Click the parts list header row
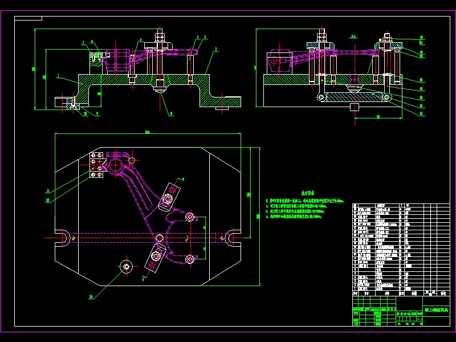This screenshot has width=456, height=342. [x=401, y=294]
